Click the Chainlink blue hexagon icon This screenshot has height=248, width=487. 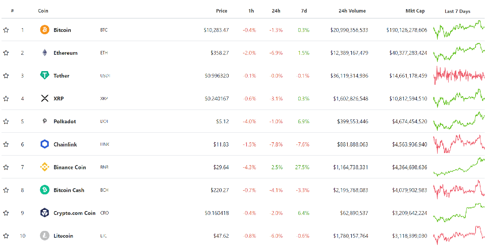point(45,144)
